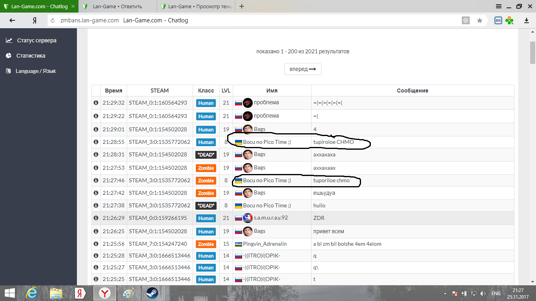
Task: Bookmark page with the star icon
Action: [479, 21]
